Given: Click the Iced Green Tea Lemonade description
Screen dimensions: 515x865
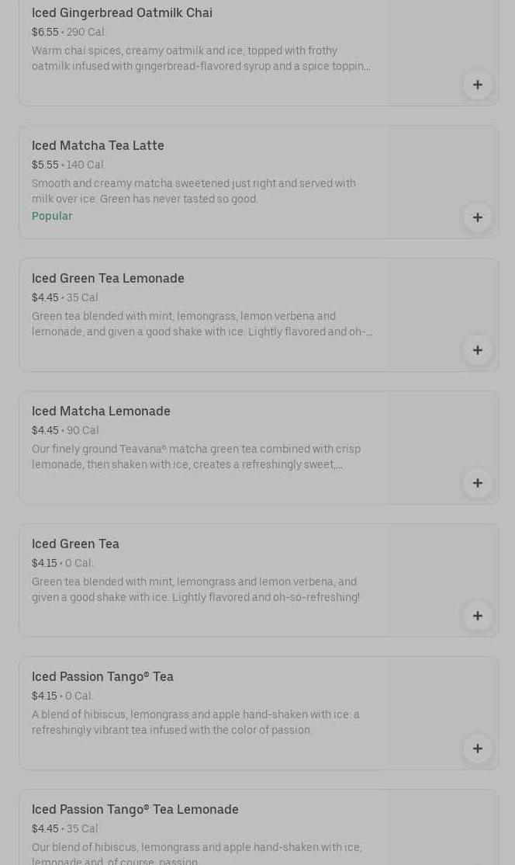Looking at the screenshot, I should (x=202, y=324).
